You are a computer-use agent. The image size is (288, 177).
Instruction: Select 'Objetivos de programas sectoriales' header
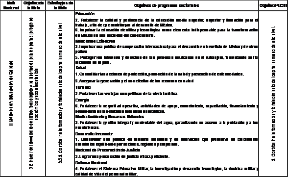pos(167,5)
